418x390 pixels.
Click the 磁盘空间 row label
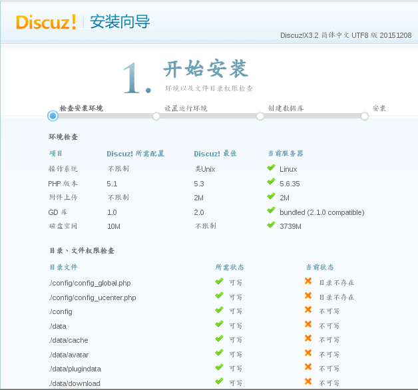tap(63, 226)
